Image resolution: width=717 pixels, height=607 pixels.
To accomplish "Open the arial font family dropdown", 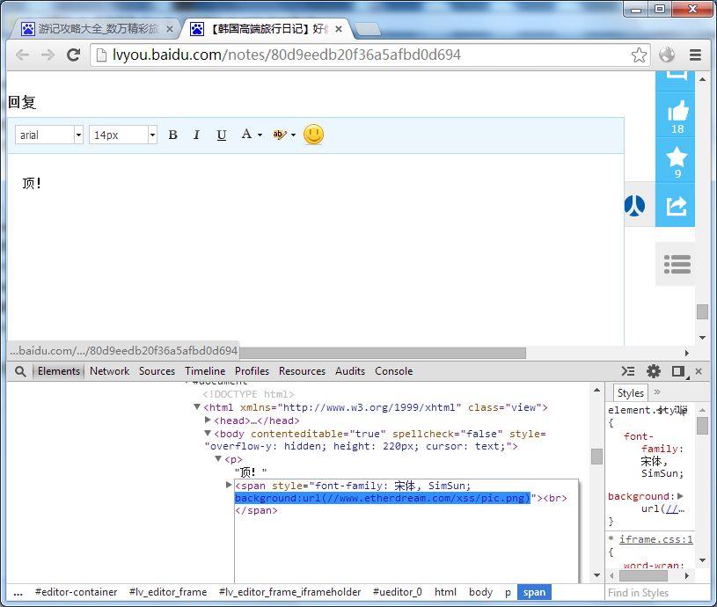I will pos(78,135).
